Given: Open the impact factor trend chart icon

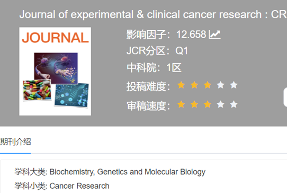Looking at the screenshot, I should pyautogui.click(x=214, y=34).
